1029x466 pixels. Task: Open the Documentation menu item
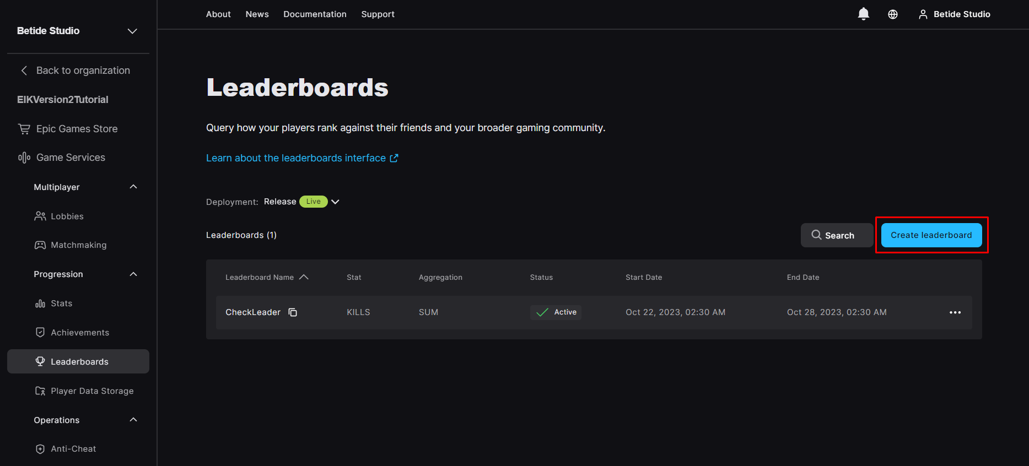pos(315,14)
